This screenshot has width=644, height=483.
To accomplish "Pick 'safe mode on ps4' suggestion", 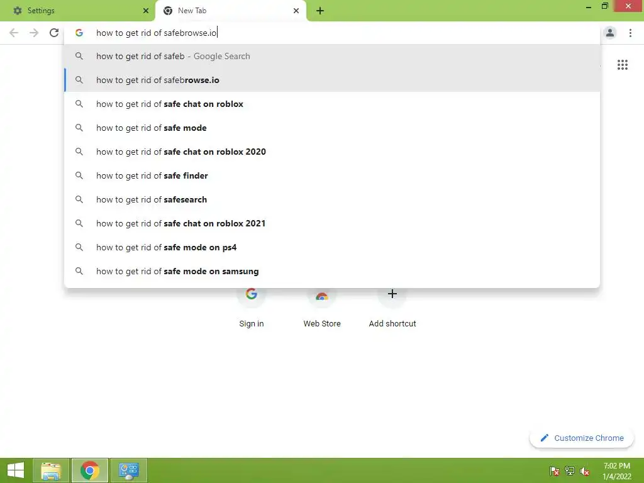I will (x=332, y=247).
